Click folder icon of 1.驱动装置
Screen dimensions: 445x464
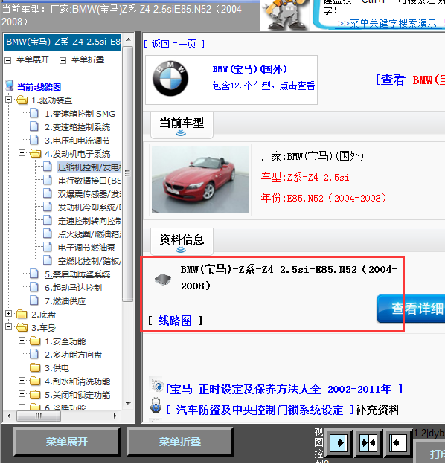click(22, 100)
